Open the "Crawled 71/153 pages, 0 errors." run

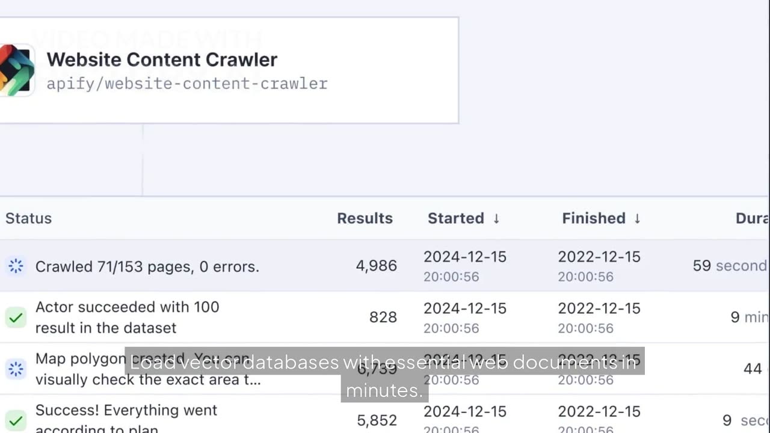(147, 266)
